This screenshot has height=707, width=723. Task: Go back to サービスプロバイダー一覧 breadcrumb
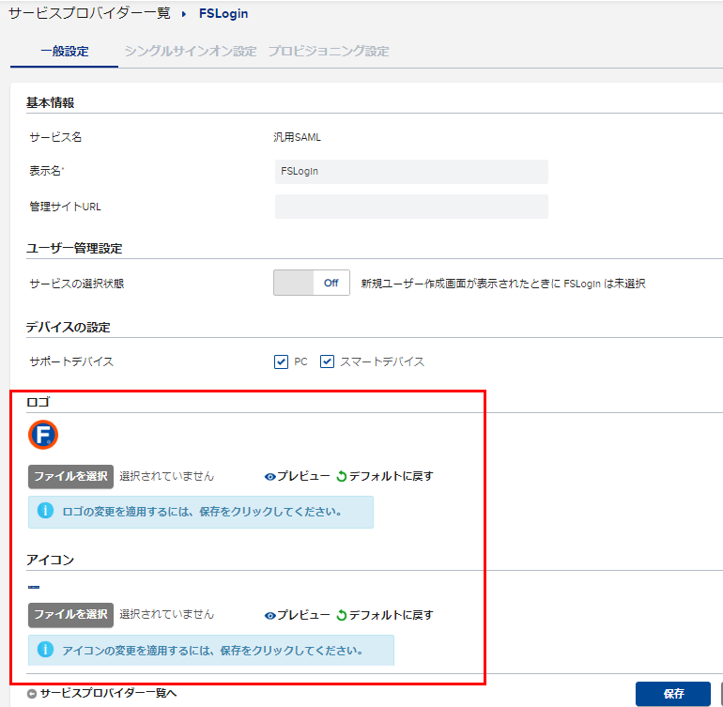point(89,13)
